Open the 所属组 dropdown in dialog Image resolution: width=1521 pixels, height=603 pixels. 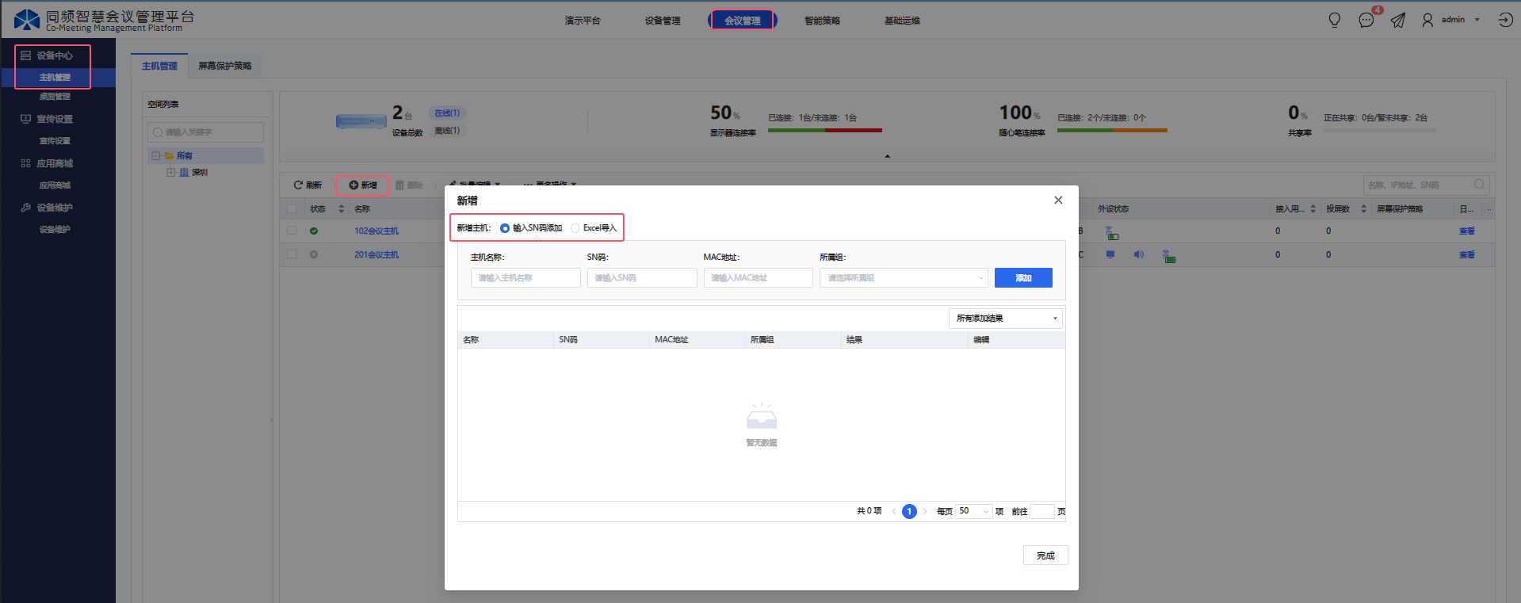click(x=904, y=278)
